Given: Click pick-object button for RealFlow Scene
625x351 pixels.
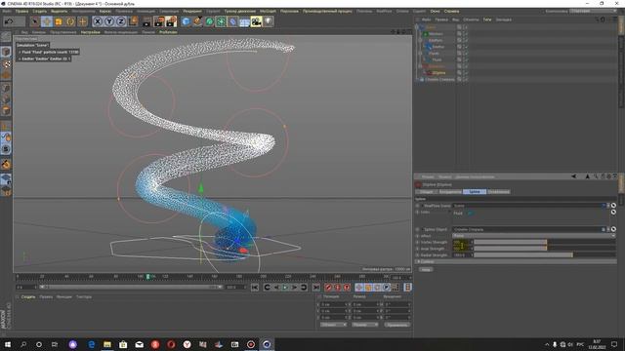Looking at the screenshot, I should click(613, 206).
